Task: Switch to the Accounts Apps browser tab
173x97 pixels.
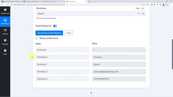Action: 55,2
